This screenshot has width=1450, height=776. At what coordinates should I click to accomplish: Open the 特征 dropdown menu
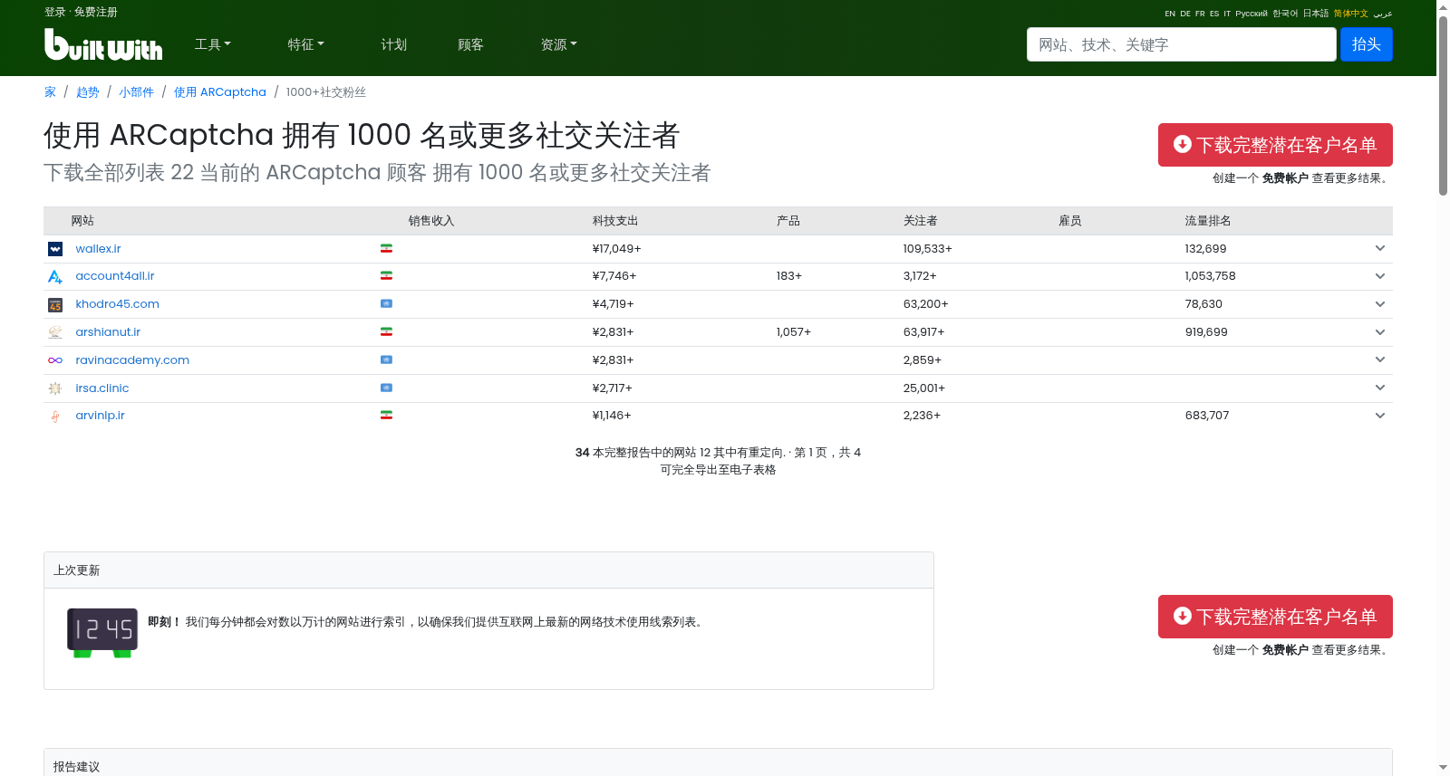[305, 44]
